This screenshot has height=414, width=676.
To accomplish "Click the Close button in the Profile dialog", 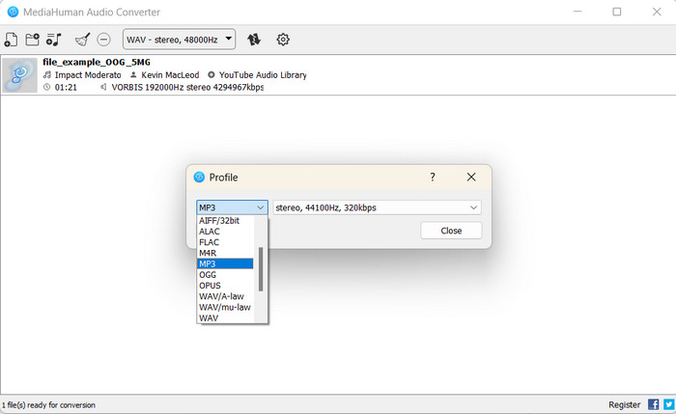I will 451,231.
